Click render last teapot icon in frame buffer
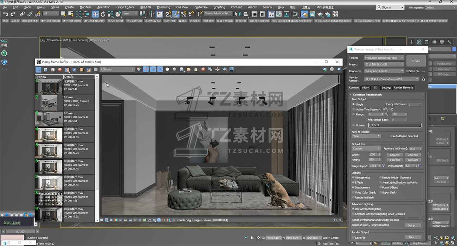457x246 pixels. click(339, 69)
